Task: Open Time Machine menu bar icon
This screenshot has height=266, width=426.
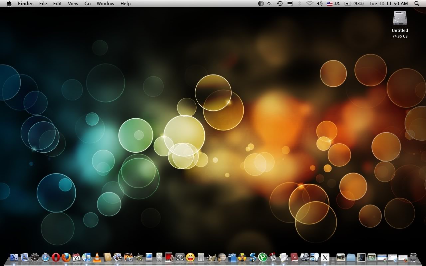Action: click(280, 3)
